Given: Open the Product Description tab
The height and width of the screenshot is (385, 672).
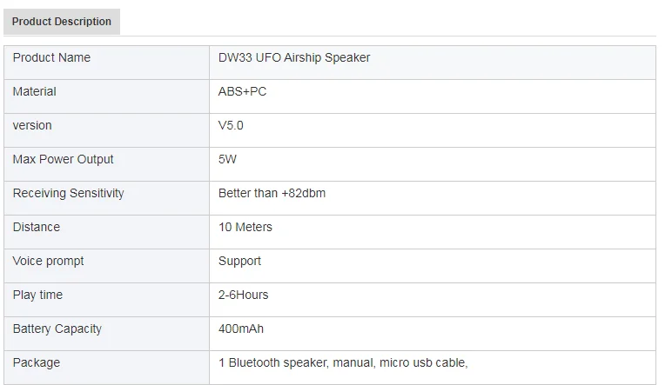Looking at the screenshot, I should pyautogui.click(x=62, y=22).
